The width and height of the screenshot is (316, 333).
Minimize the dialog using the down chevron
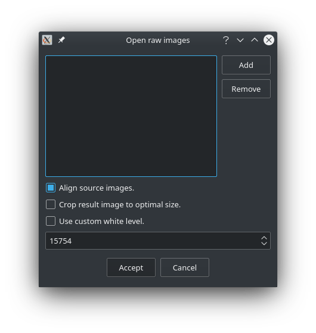tap(240, 40)
